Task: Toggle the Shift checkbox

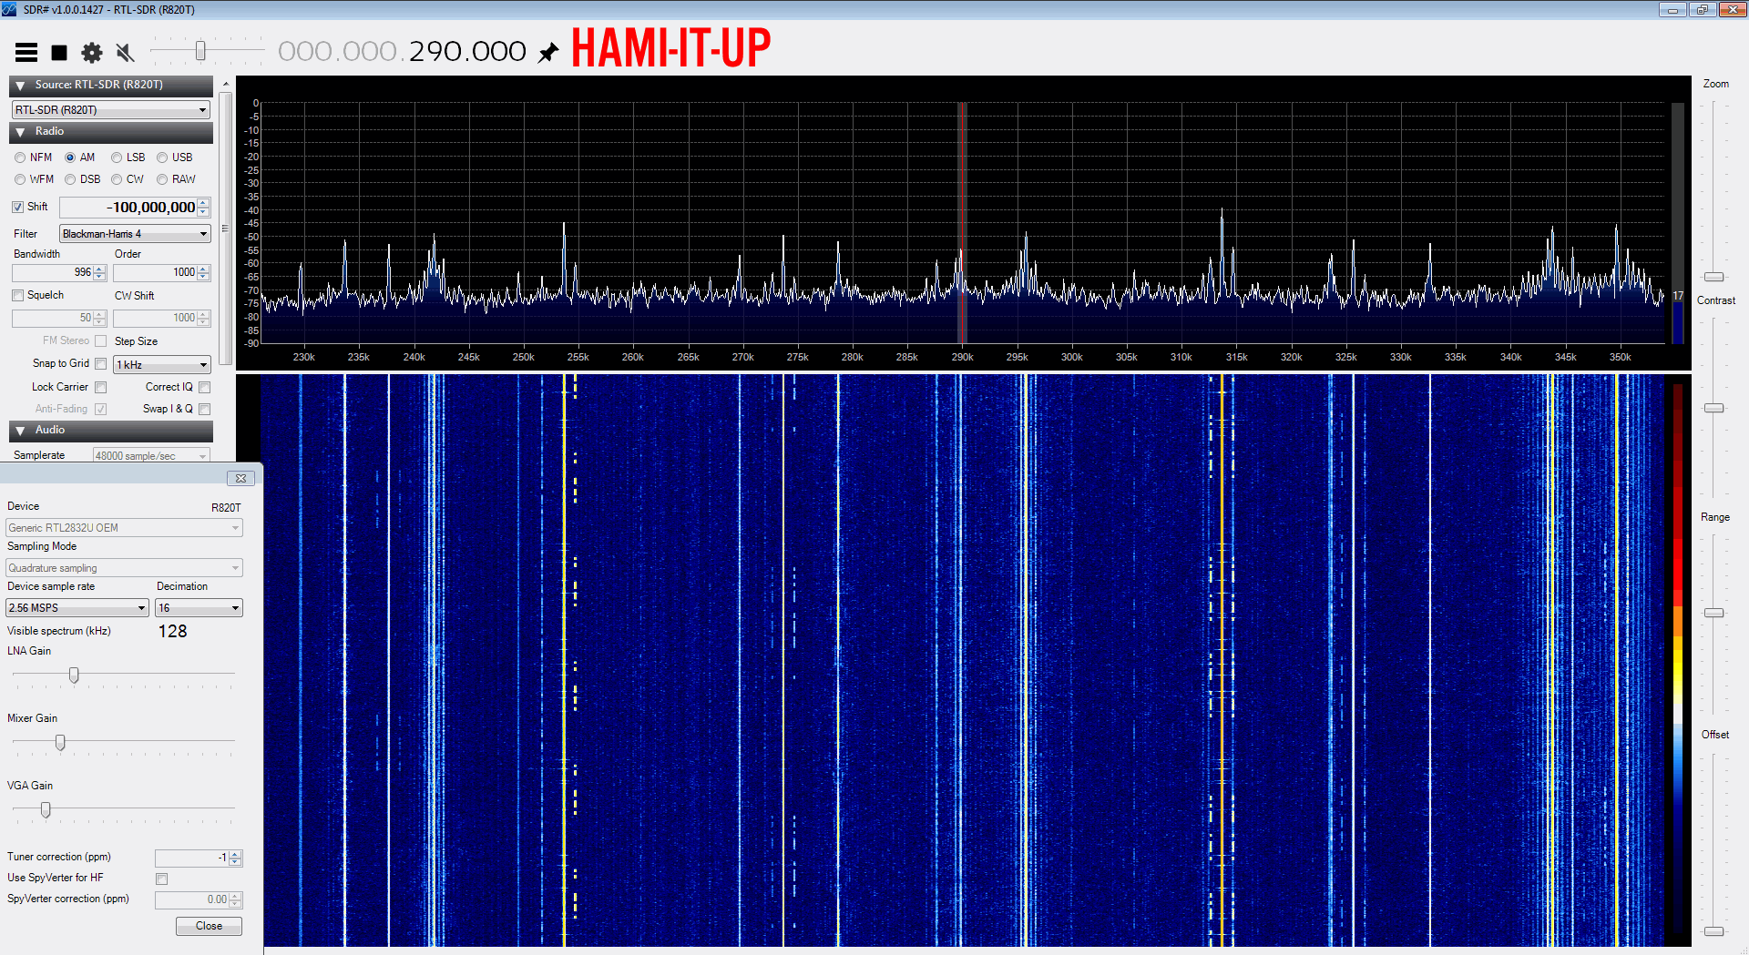Action: coord(18,207)
